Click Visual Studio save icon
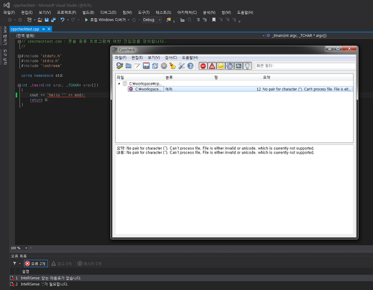Viewport: 373px width, 290px height. (47, 20)
